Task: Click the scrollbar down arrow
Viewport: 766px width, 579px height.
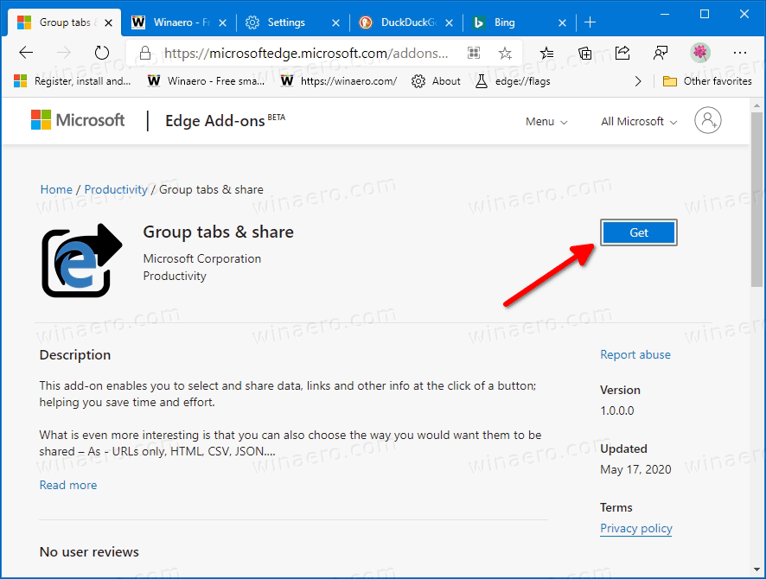Action: [x=756, y=569]
